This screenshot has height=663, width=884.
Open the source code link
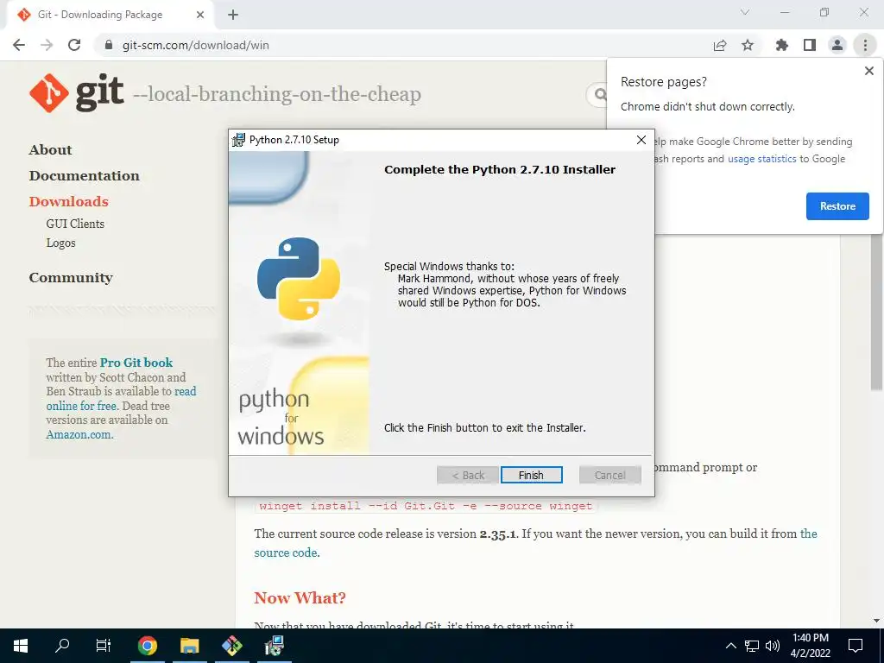(287, 553)
